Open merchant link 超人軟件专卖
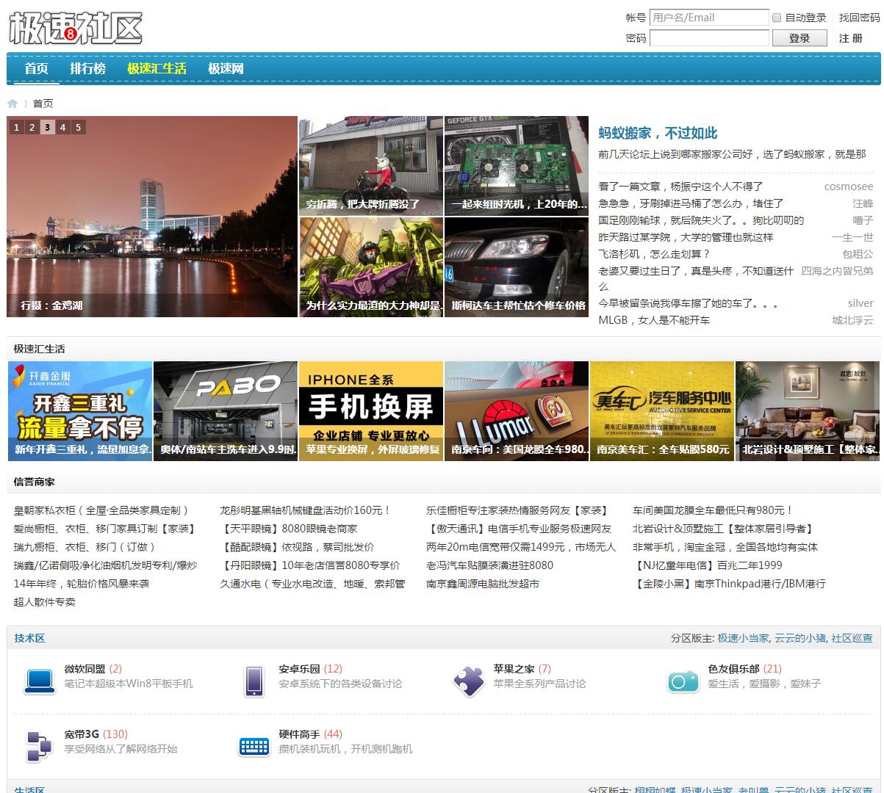Image resolution: width=884 pixels, height=793 pixels. coord(44,602)
